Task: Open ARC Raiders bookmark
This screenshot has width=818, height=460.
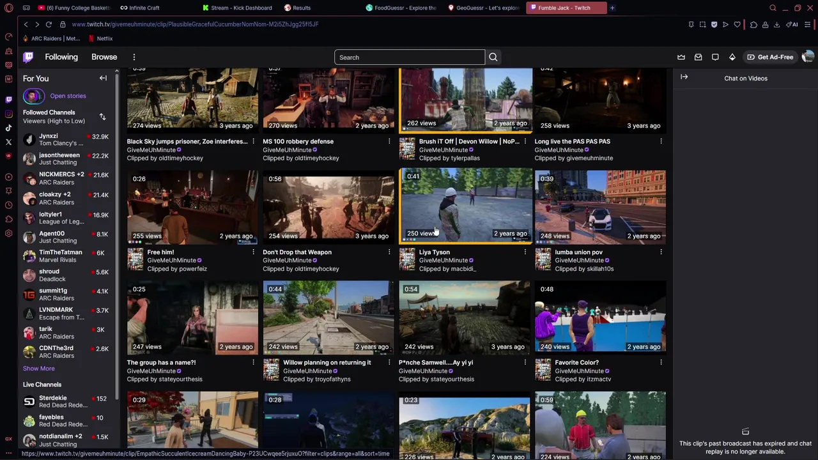Action: (50, 38)
